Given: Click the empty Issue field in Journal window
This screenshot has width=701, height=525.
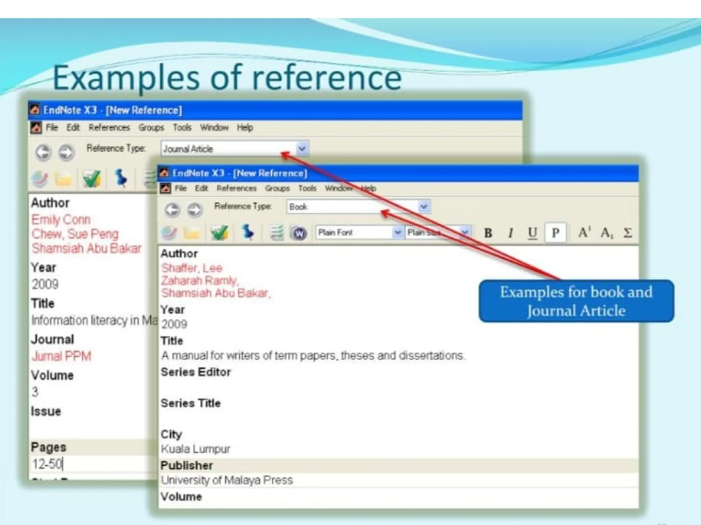Looking at the screenshot, I should [93, 428].
